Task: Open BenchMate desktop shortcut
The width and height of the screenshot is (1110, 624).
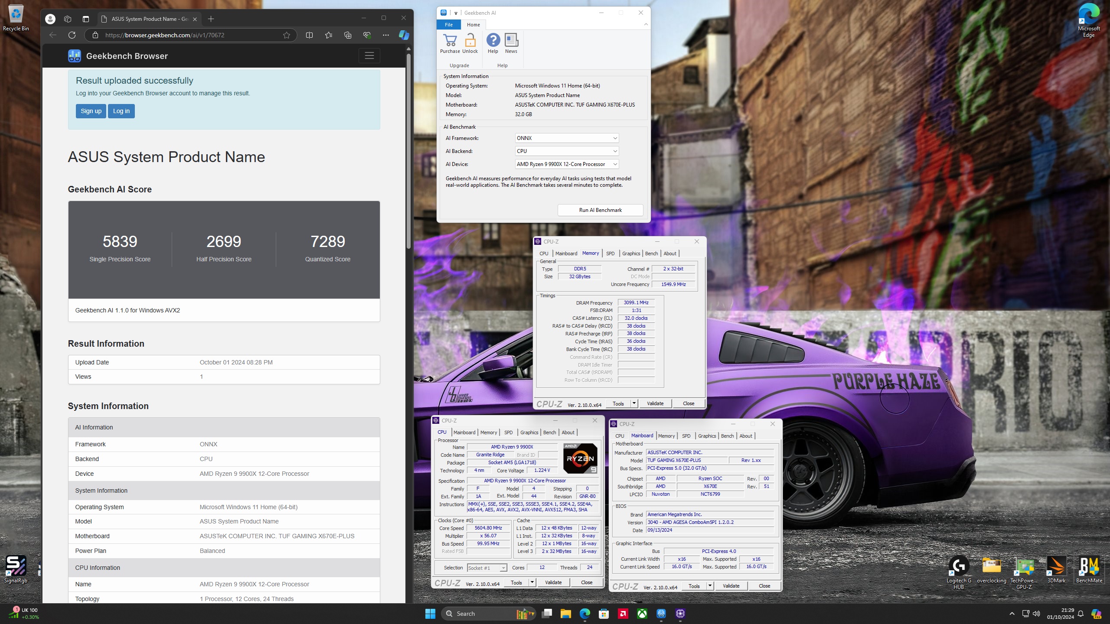Action: 1089,570
